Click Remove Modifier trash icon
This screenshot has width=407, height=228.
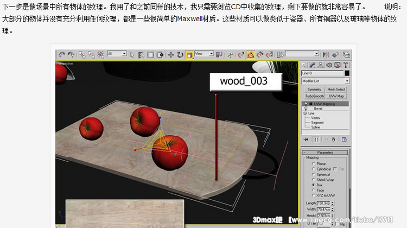pos(334,140)
